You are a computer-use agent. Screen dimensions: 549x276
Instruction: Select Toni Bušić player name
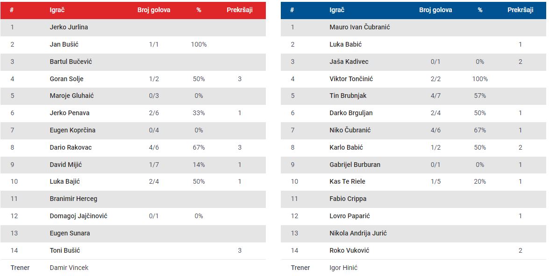pyautogui.click(x=65, y=250)
